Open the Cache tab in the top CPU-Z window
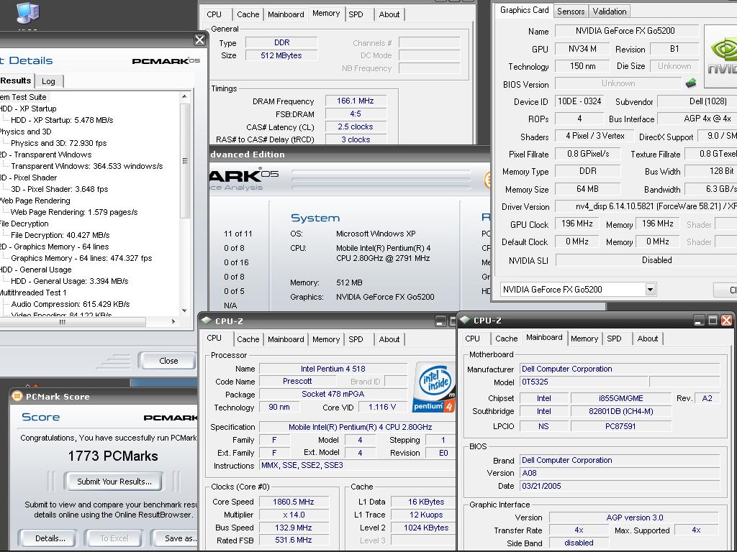This screenshot has height=552, width=737. [x=248, y=14]
